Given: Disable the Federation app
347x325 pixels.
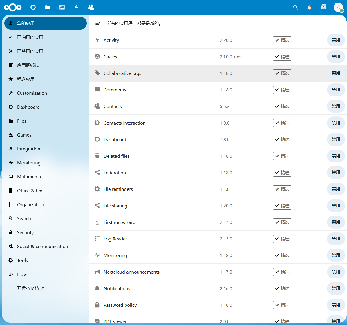Looking at the screenshot, I should 336,173.
